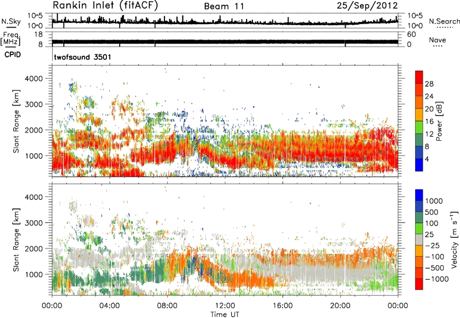Click the '08:00' time axis label
460x318 pixels.
point(167,306)
